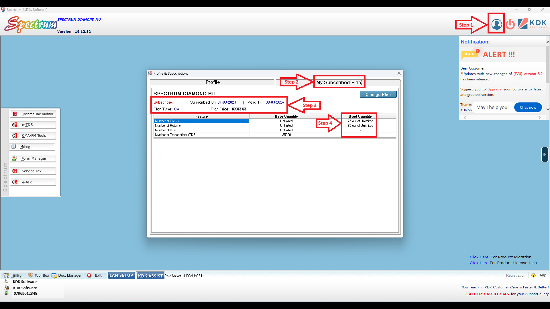Click the Used Quantity column header
The image size is (550, 309).
[360, 116]
